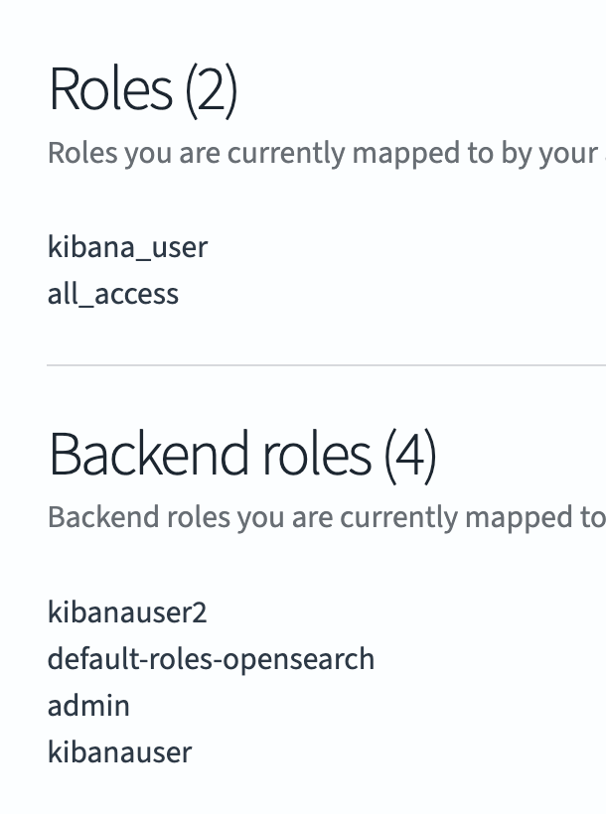The image size is (606, 814).
Task: Click the (4) count in Backend roles heading
Action: (409, 454)
